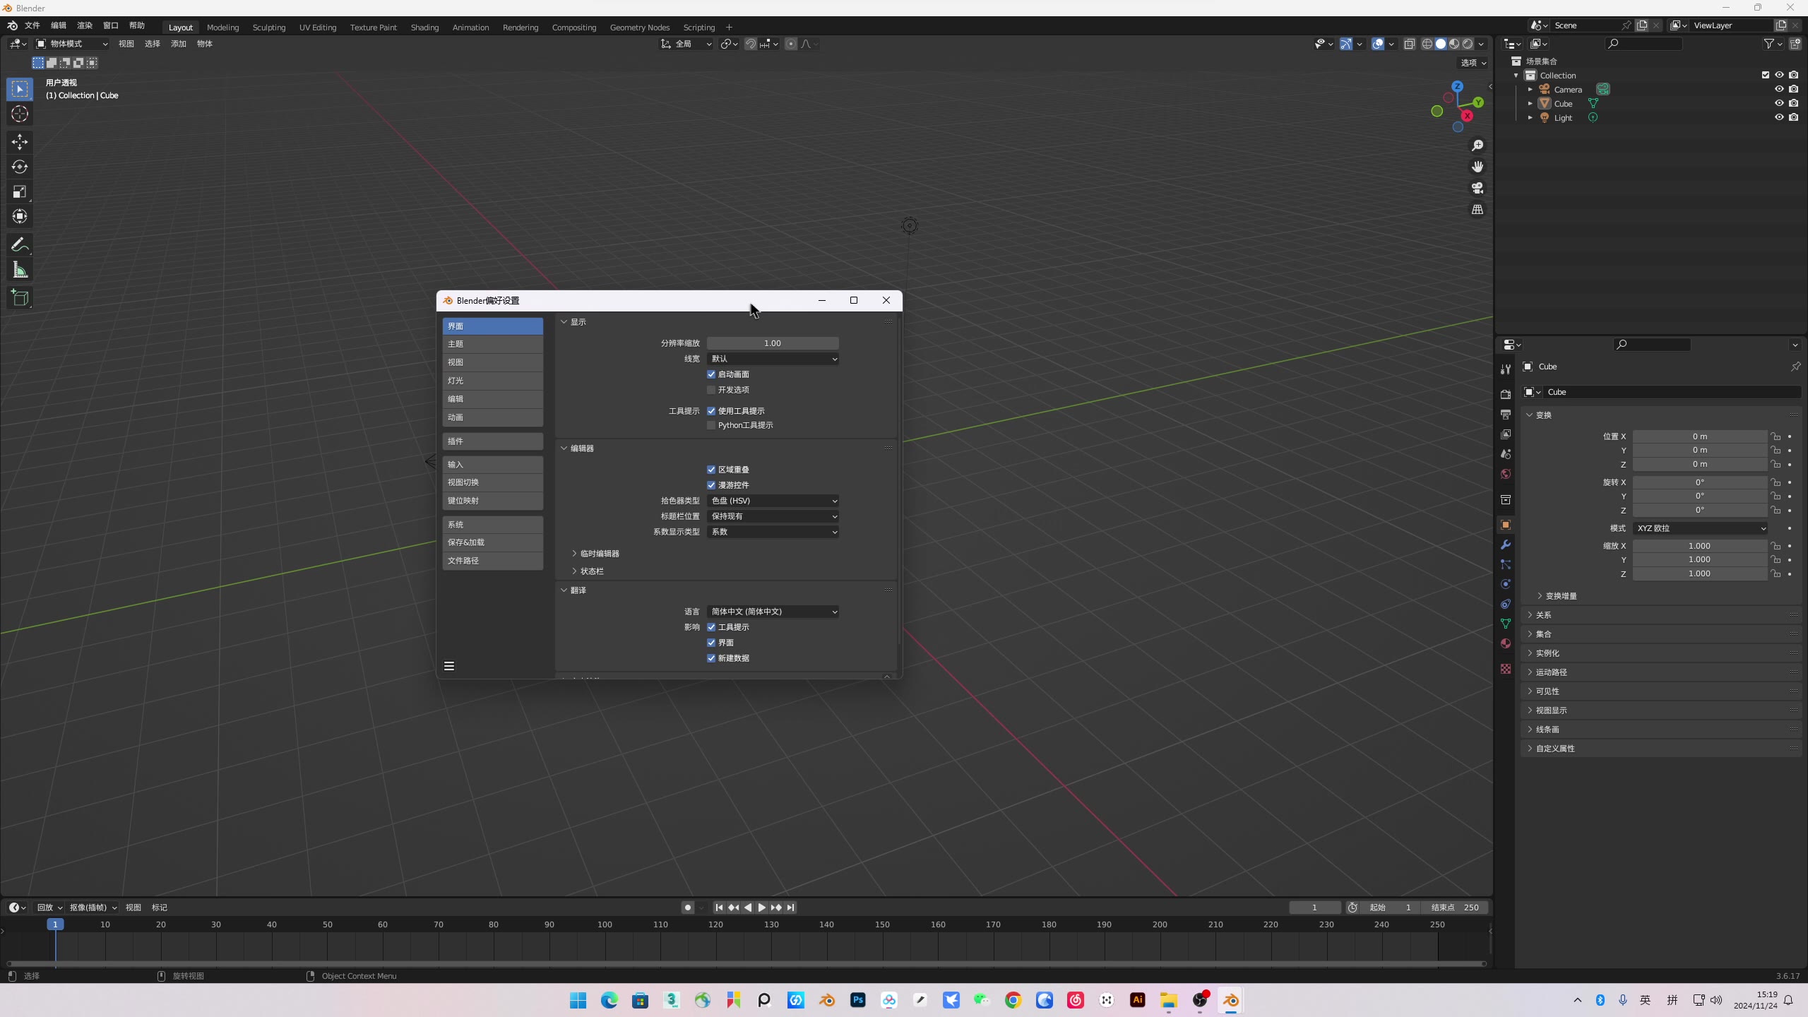Toggle the 漫游控件 checkbox

click(711, 485)
